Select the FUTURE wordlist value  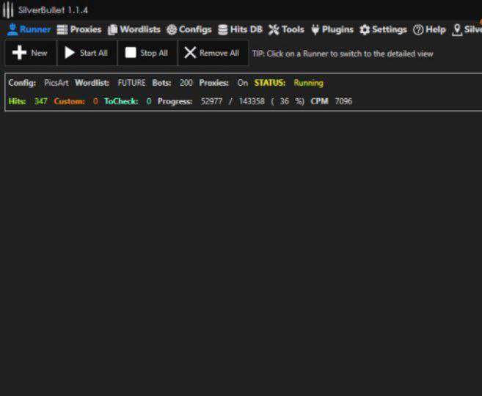point(131,83)
